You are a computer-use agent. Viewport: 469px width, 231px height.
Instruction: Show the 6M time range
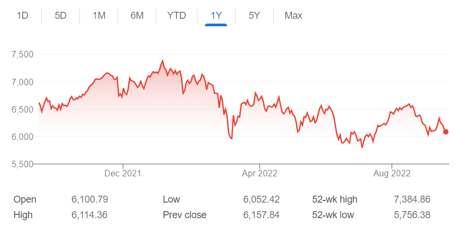click(137, 16)
